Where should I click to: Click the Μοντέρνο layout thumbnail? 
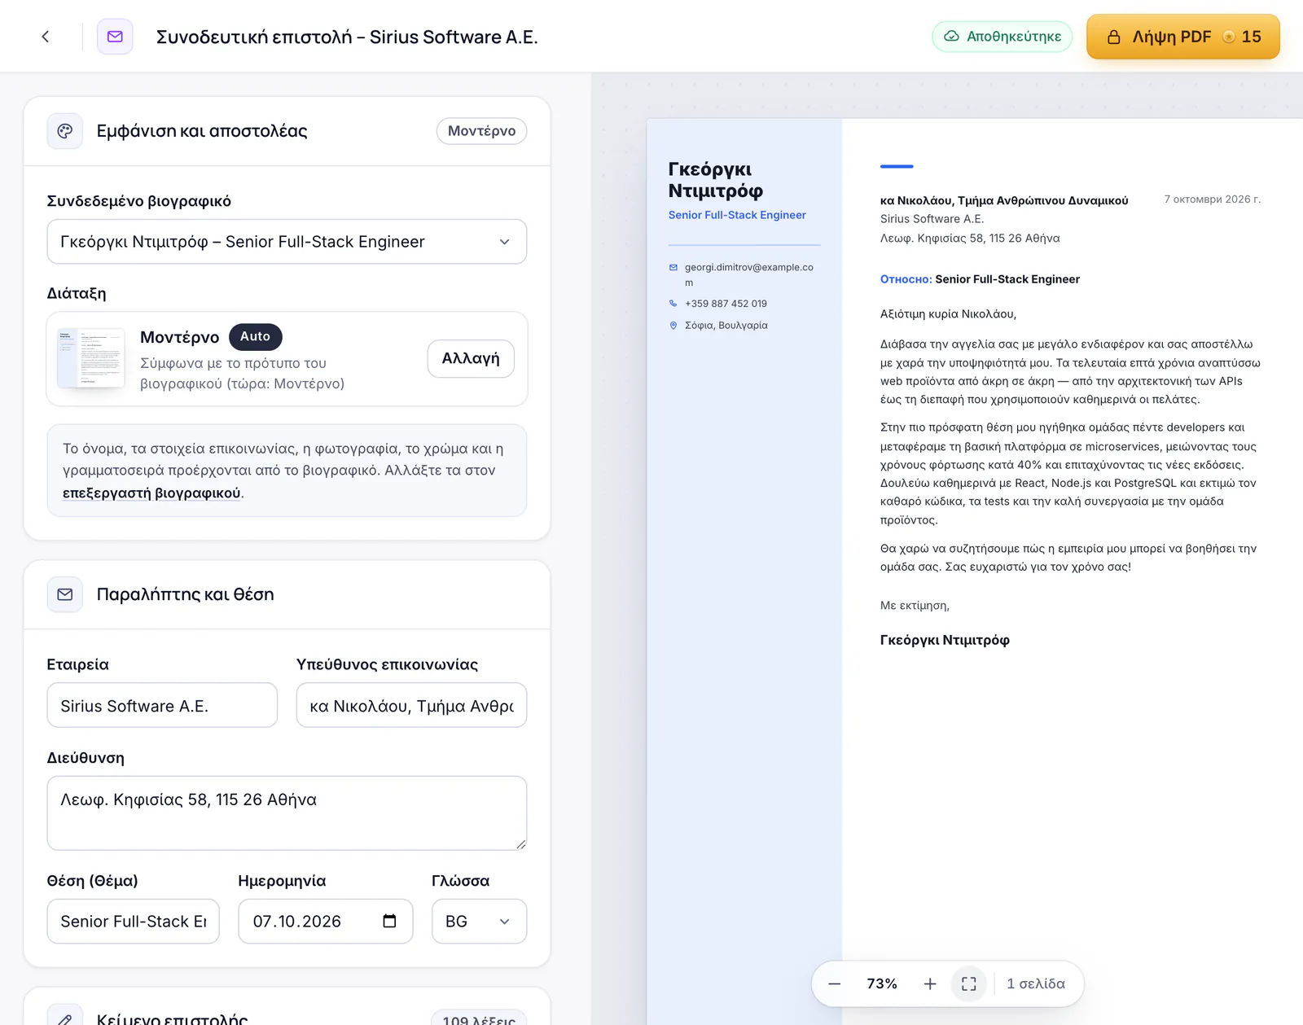(91, 358)
